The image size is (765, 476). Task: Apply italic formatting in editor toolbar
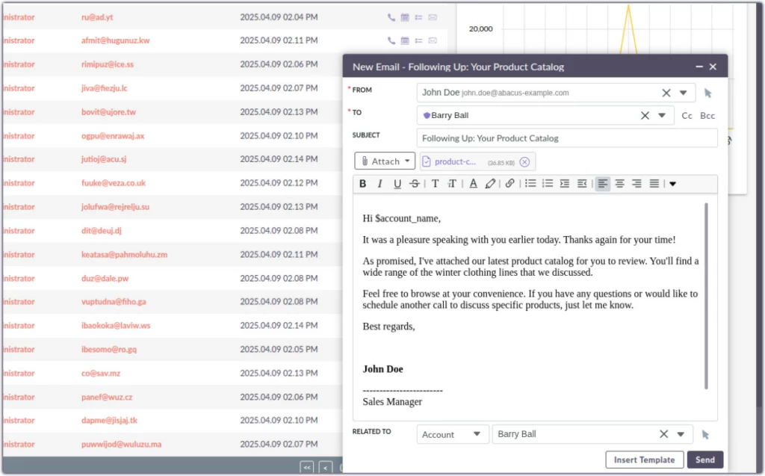[380, 184]
